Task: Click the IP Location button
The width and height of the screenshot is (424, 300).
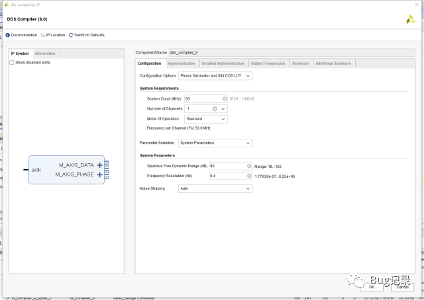Action: [x=53, y=35]
